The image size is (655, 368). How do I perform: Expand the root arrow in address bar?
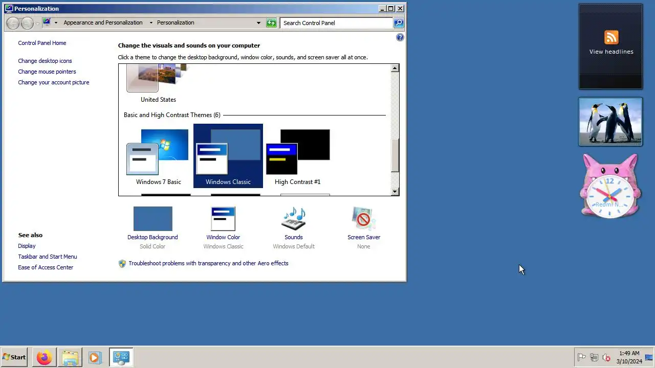[56, 23]
